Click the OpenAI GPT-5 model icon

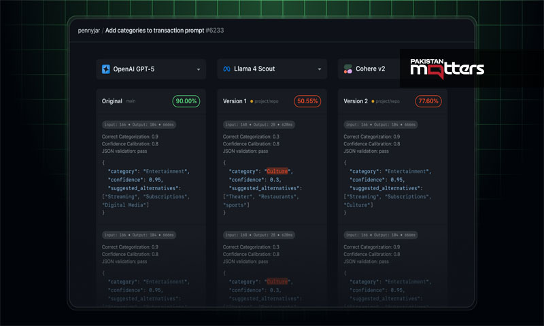tap(106, 69)
